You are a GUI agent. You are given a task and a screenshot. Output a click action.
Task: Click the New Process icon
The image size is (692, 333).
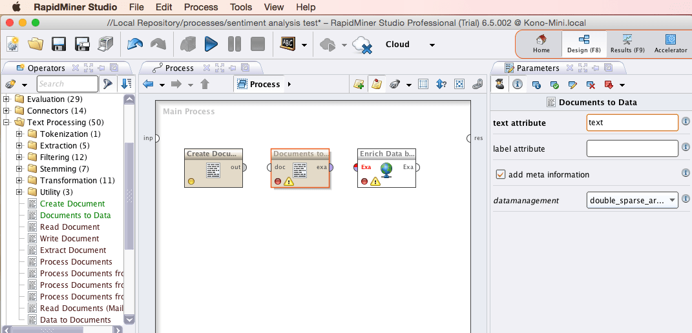13,44
